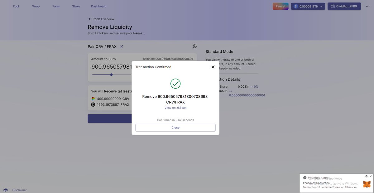Open the three-dot more options menu
The height and width of the screenshot is (193, 374).
[367, 6]
